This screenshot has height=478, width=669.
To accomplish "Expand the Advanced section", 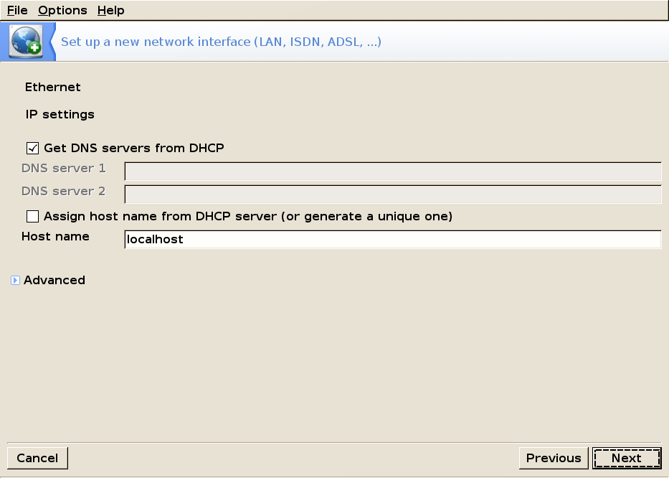I will 15,280.
